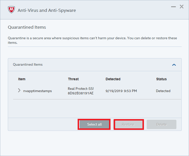This screenshot has width=189, height=156.
Task: Restore the quarantined item
Action: click(128, 124)
